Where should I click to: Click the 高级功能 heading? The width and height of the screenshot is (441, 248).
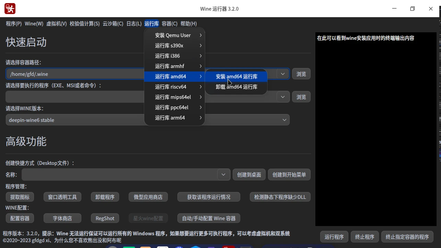click(x=26, y=142)
